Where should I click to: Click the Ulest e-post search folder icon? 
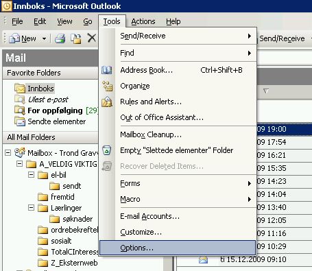[20, 99]
